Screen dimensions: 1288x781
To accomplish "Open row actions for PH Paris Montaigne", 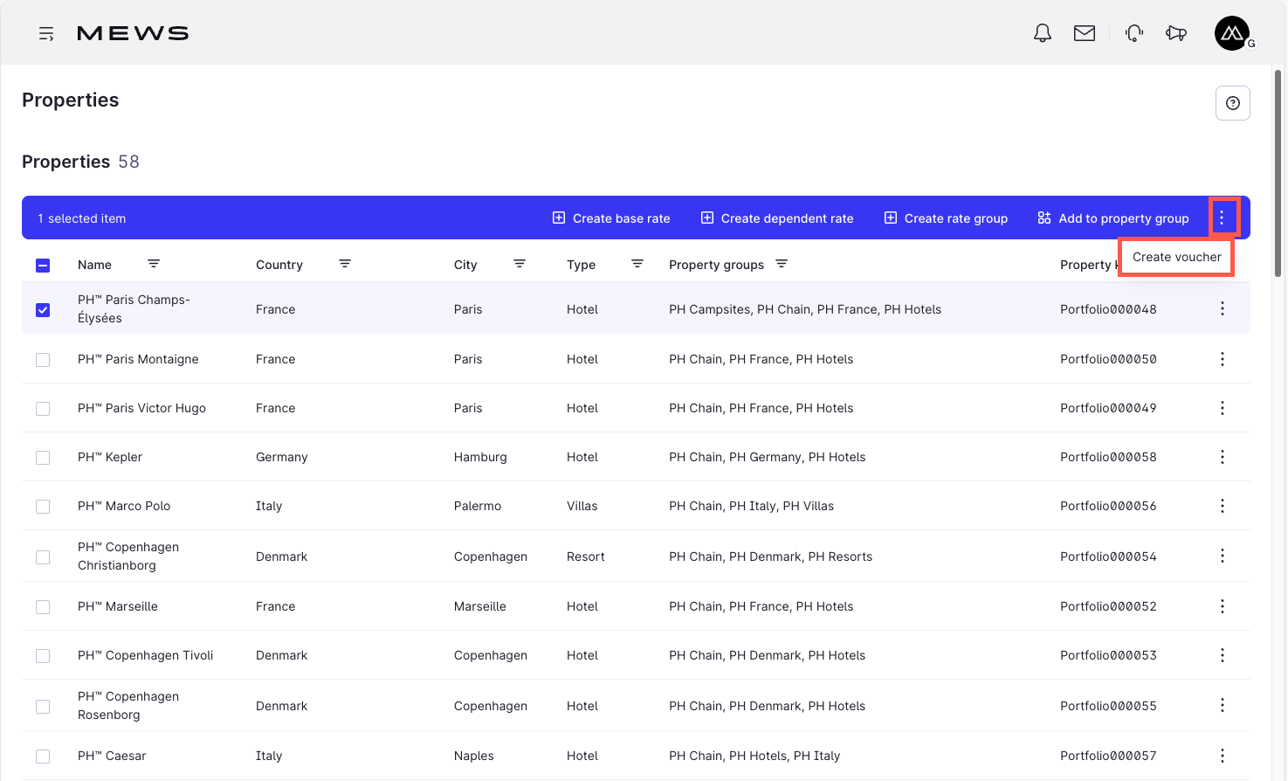I will tap(1223, 359).
